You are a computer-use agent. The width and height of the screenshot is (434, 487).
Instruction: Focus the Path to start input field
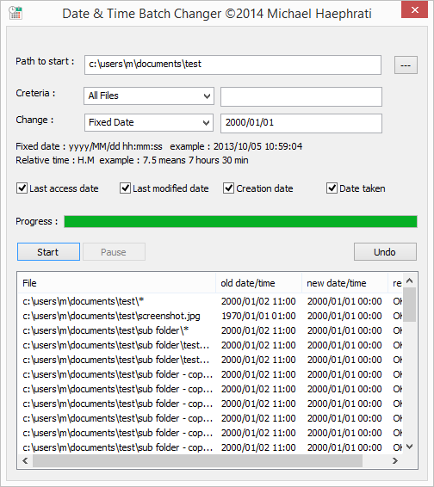pos(232,65)
